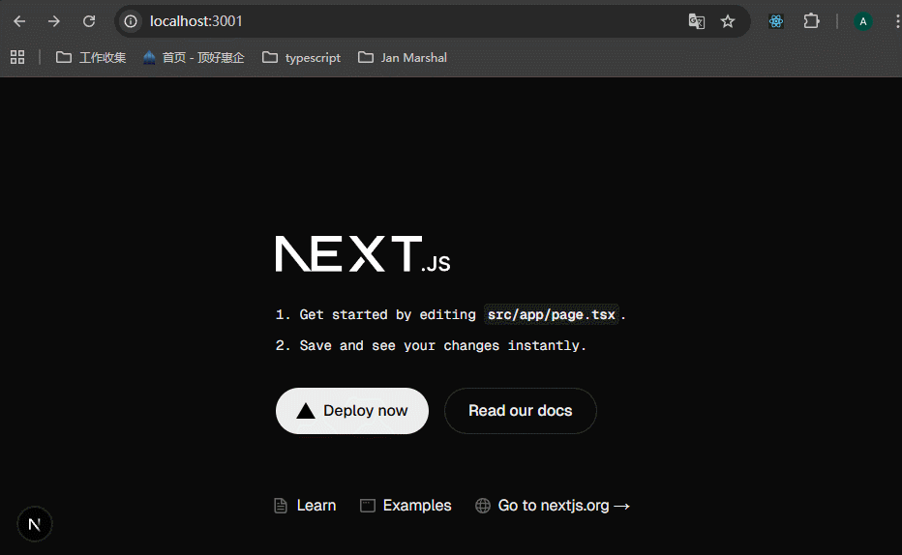Open the site information icon
This screenshot has width=902, height=555.
coord(131,21)
